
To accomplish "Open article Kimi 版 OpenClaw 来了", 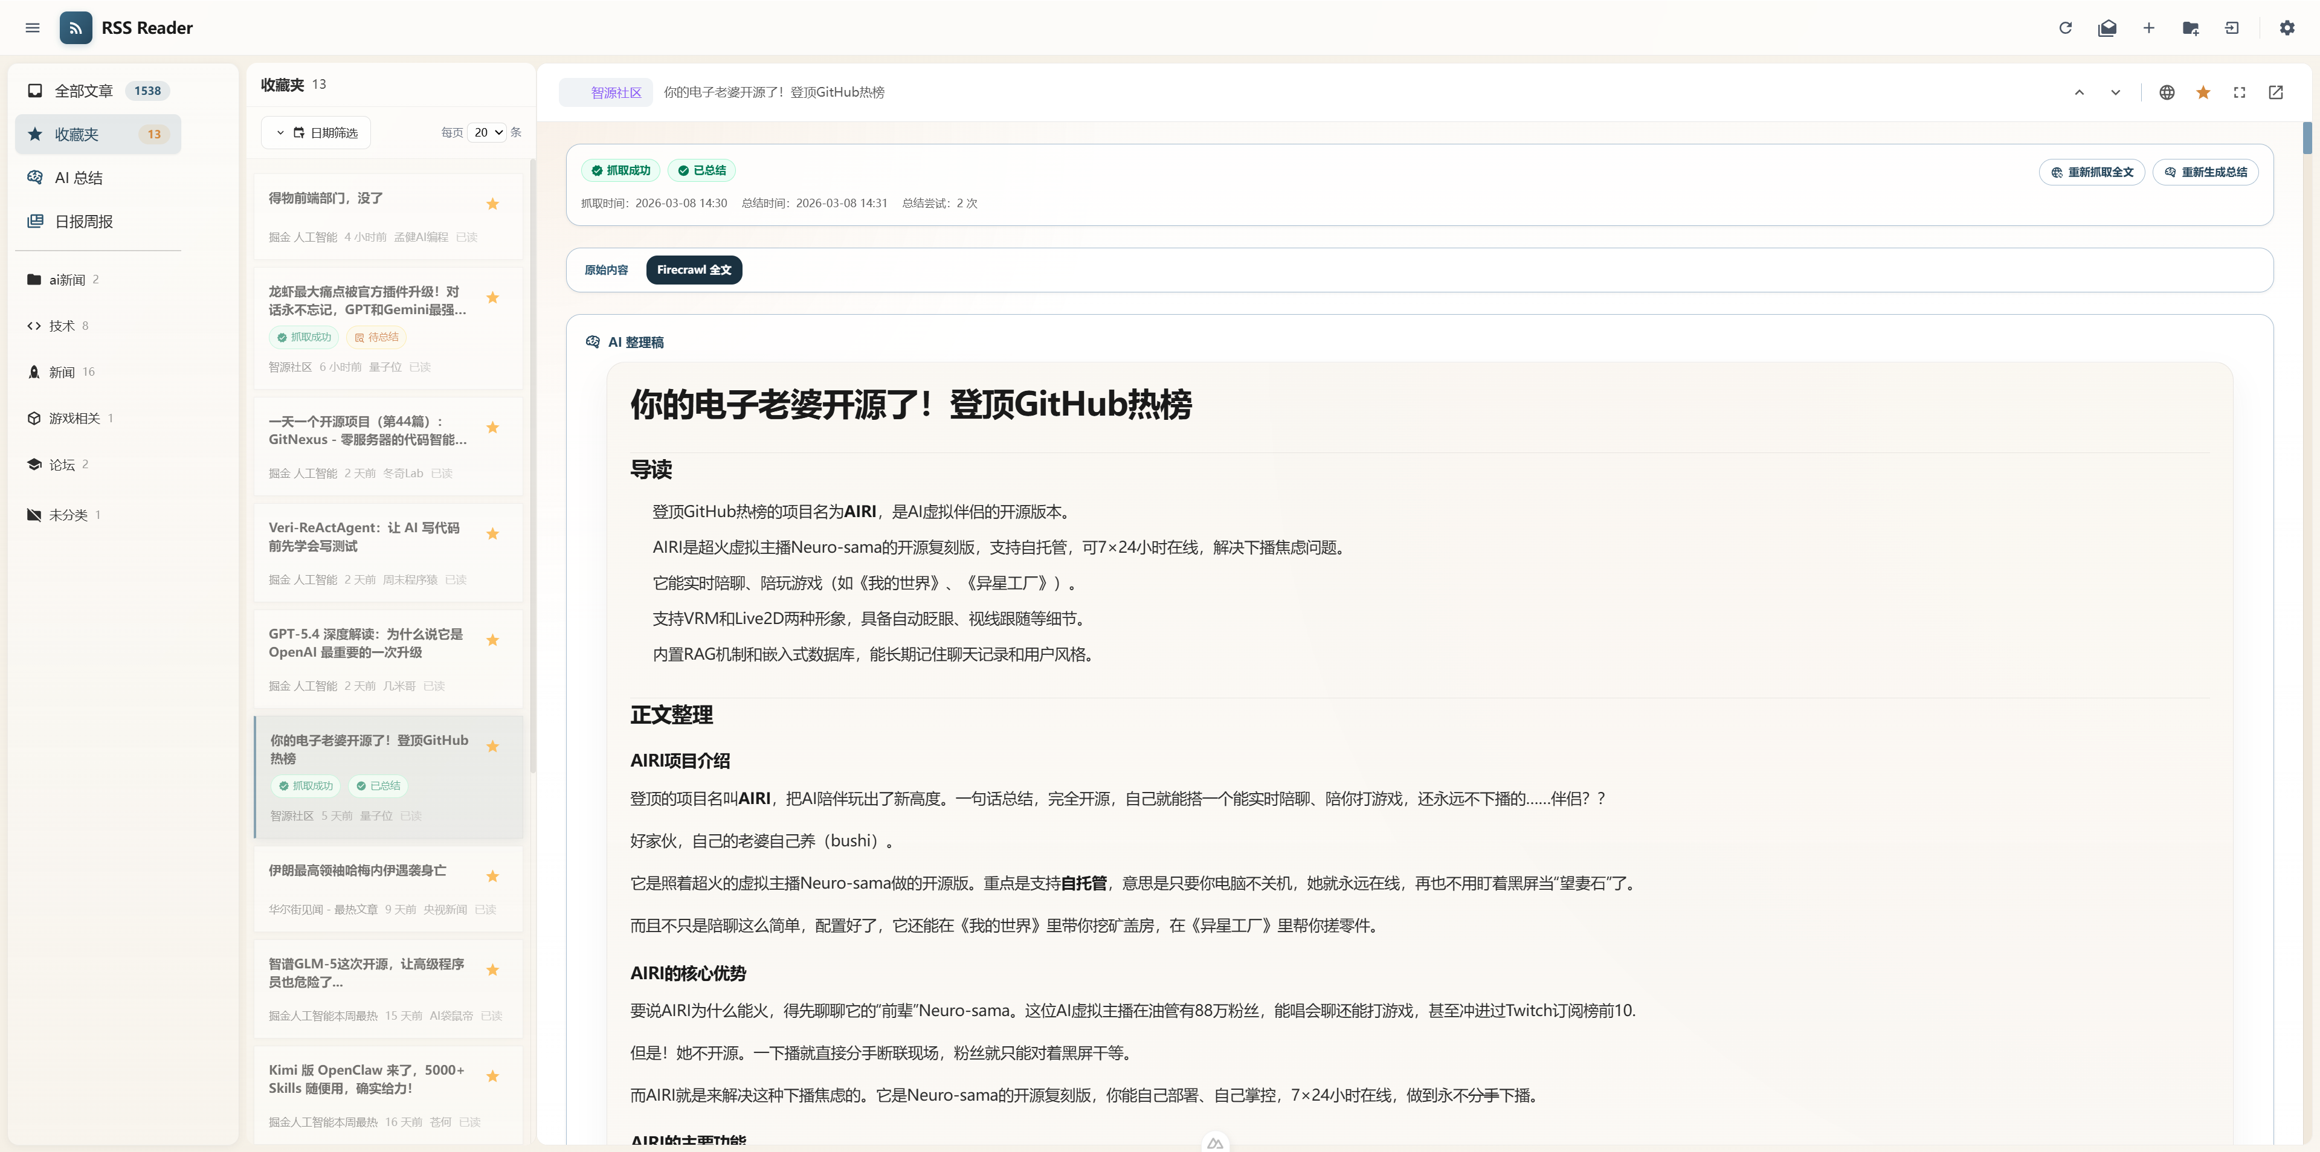I will (x=388, y=1095).
